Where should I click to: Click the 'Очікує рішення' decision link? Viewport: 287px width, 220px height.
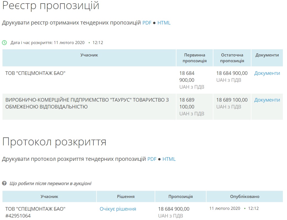click(118, 209)
